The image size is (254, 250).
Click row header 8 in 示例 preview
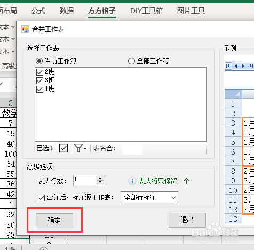233,171
